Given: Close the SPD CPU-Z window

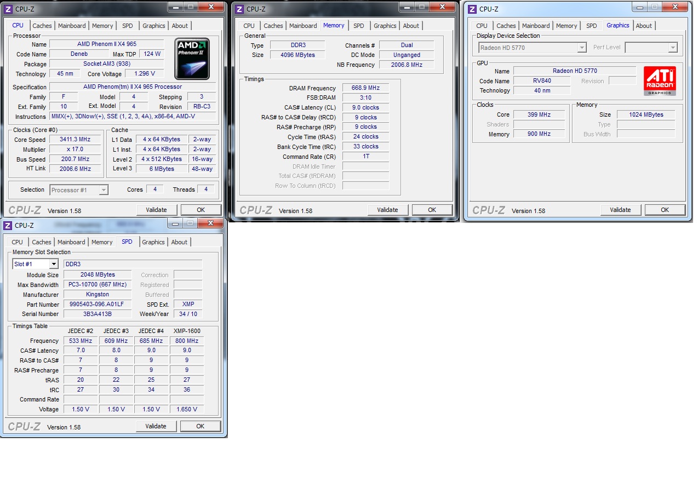Looking at the screenshot, I should (210, 223).
